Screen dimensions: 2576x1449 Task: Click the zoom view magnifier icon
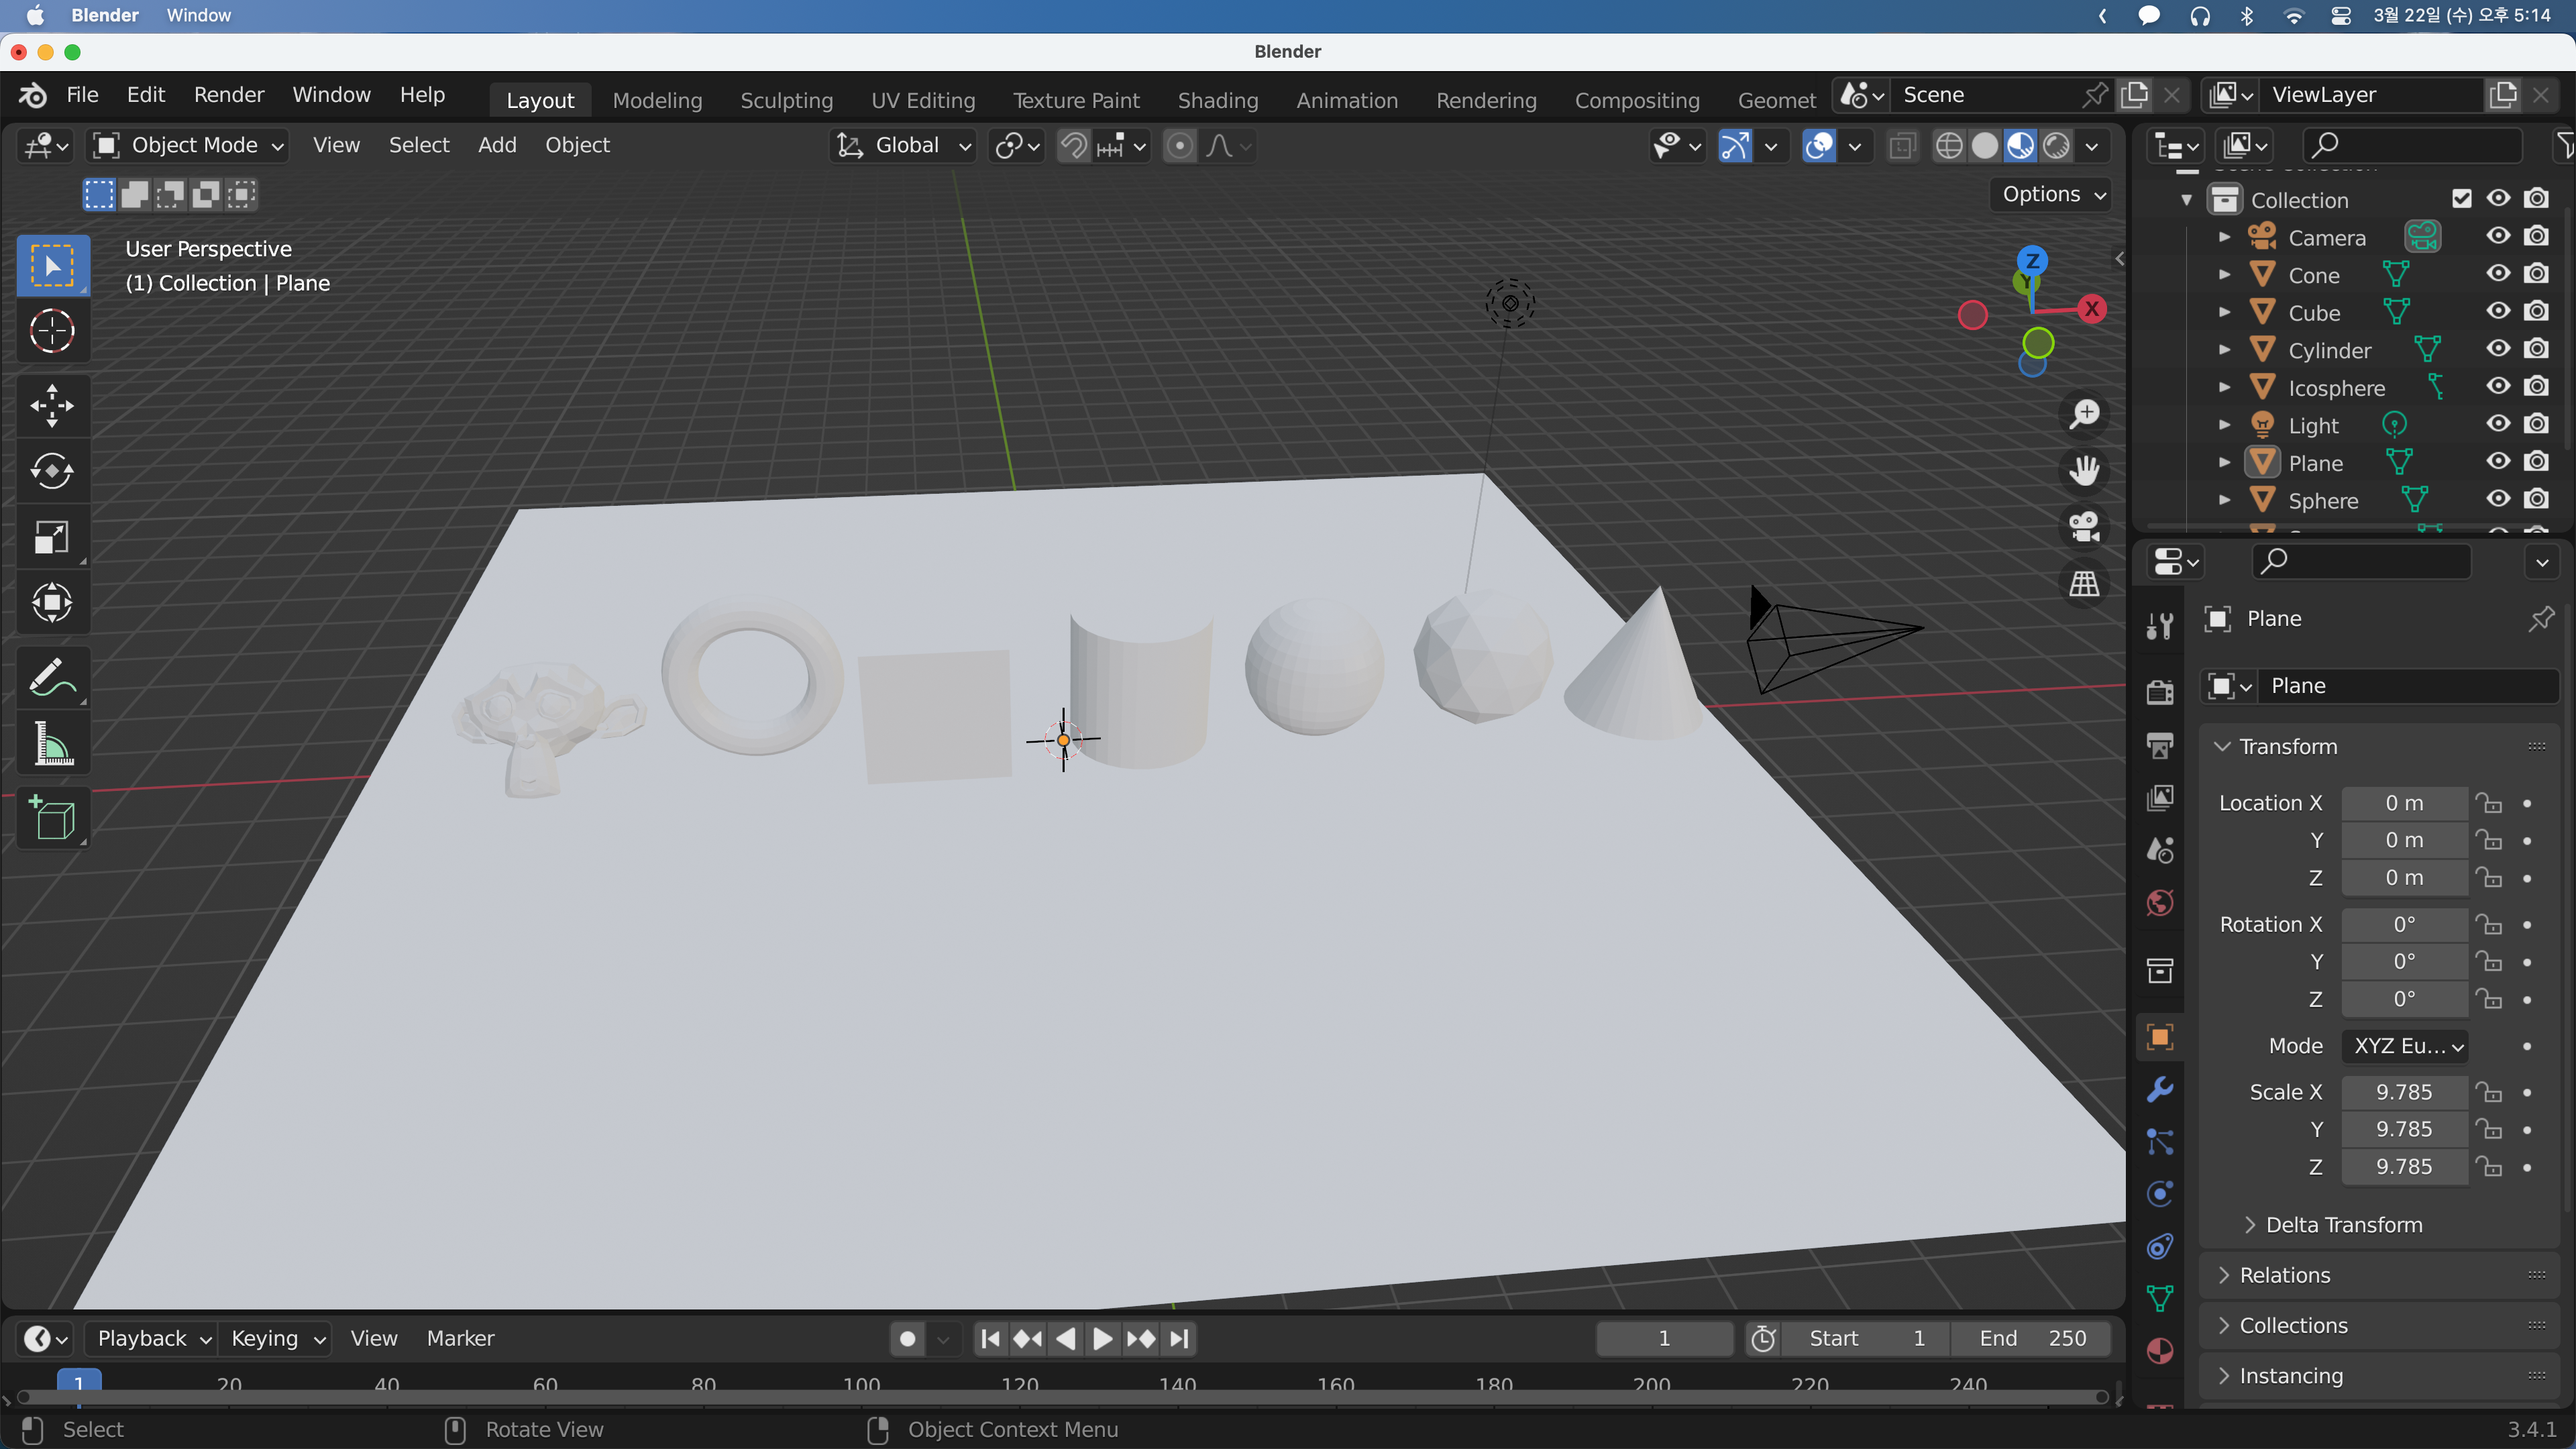point(2084,414)
